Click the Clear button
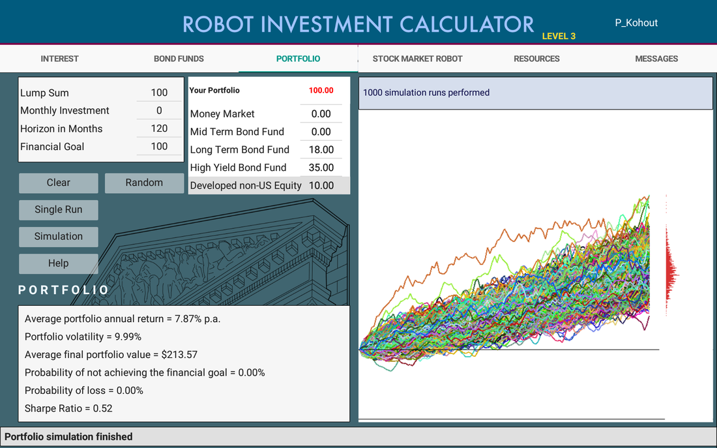The width and height of the screenshot is (717, 448). [x=59, y=183]
